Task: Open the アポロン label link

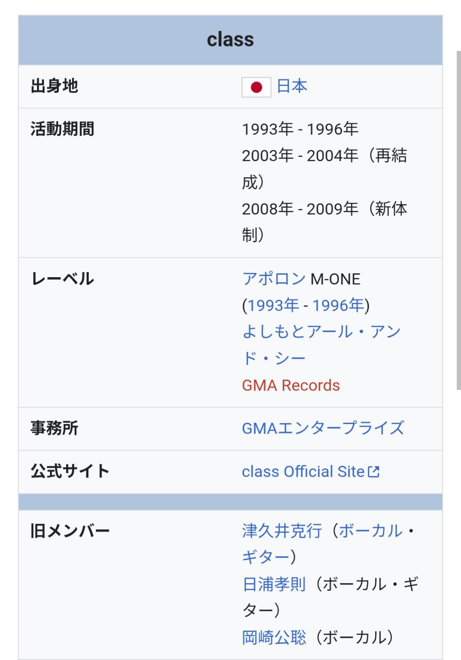Action: (x=274, y=279)
